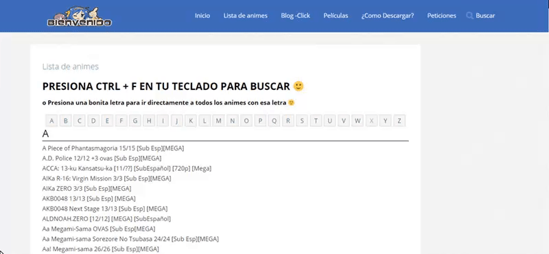Open AIKa R-16: Virgin Mission entry
Image resolution: width=549 pixels, height=254 pixels.
107,178
